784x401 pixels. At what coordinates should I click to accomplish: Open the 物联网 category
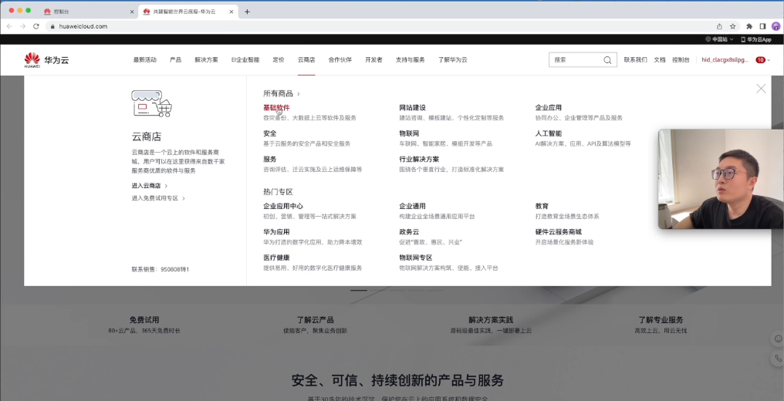pos(409,133)
